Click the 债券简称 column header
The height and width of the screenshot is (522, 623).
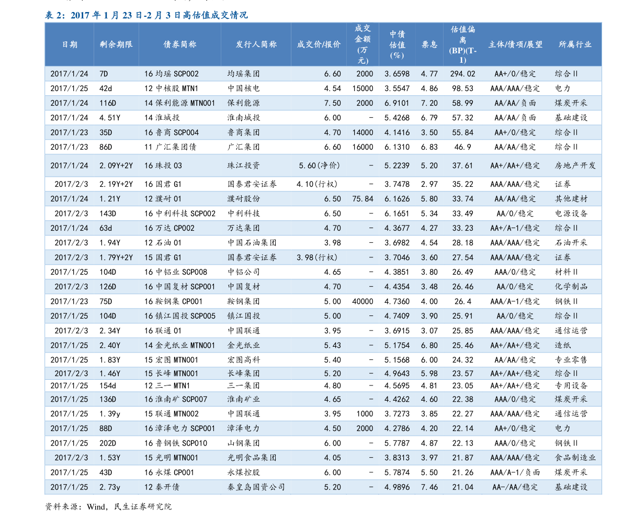(179, 44)
